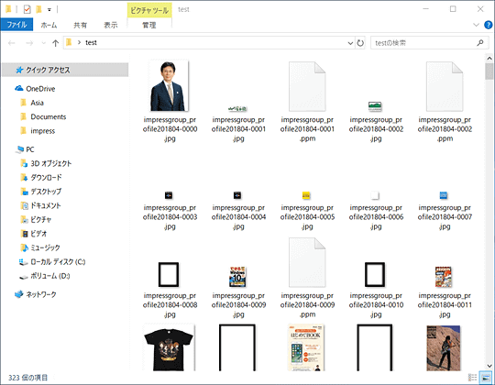Click the vertical scrollbar thumb

489,71
